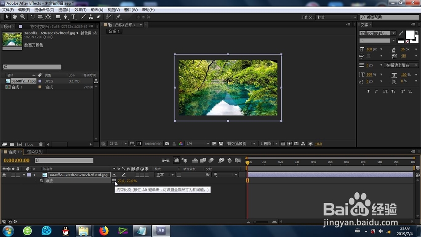Open 工作区 标准 workspace dropdown

pyautogui.click(x=336, y=17)
